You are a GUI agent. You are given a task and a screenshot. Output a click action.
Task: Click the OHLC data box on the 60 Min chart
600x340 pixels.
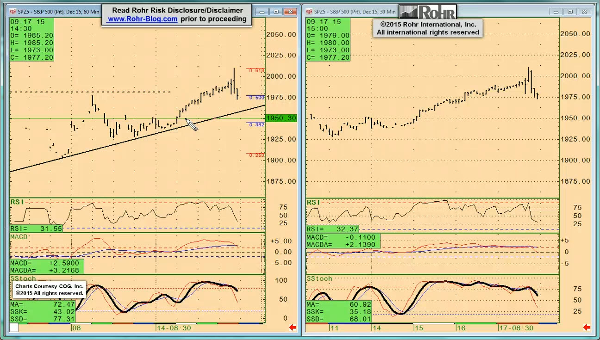(x=31, y=39)
